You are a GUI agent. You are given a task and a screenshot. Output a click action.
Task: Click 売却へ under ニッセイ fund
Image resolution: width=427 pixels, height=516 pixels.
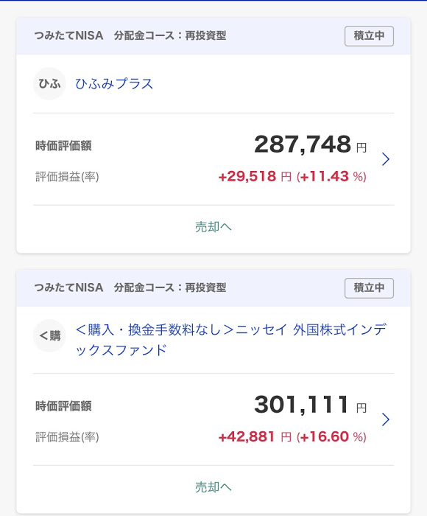(213, 487)
